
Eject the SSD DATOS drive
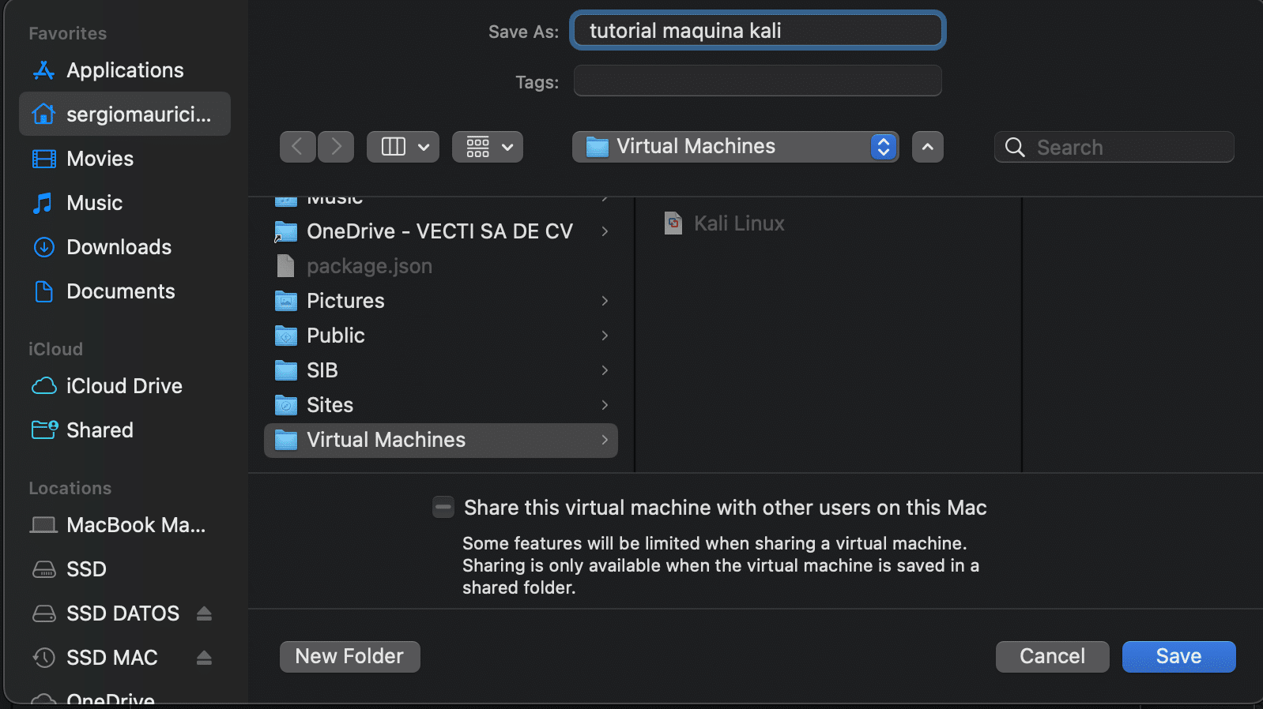tap(204, 613)
